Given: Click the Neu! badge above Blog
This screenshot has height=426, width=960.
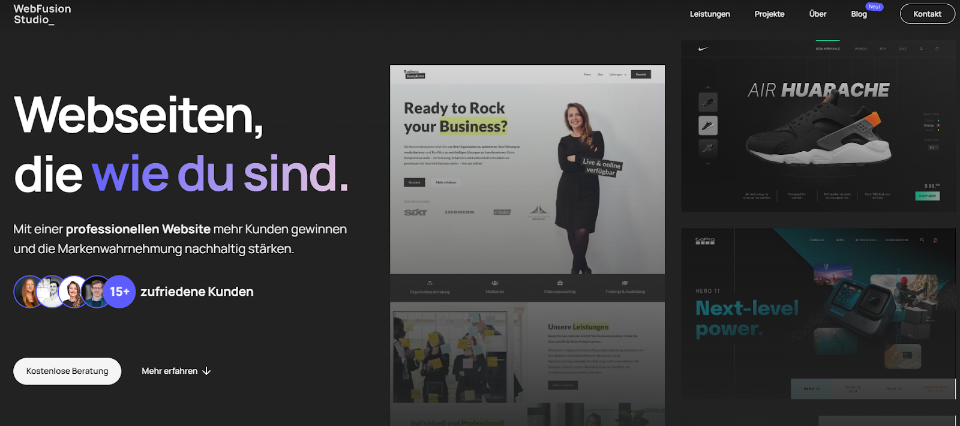Looking at the screenshot, I should 874,7.
